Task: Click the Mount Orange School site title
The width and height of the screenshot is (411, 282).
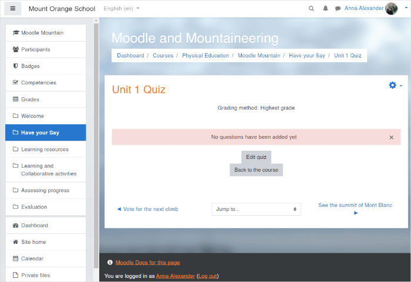Action: (x=62, y=9)
